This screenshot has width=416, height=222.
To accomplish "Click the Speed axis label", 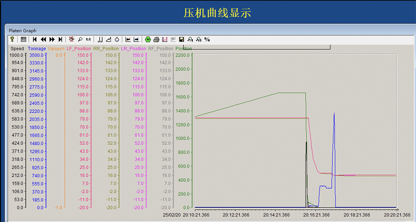I will (17, 48).
